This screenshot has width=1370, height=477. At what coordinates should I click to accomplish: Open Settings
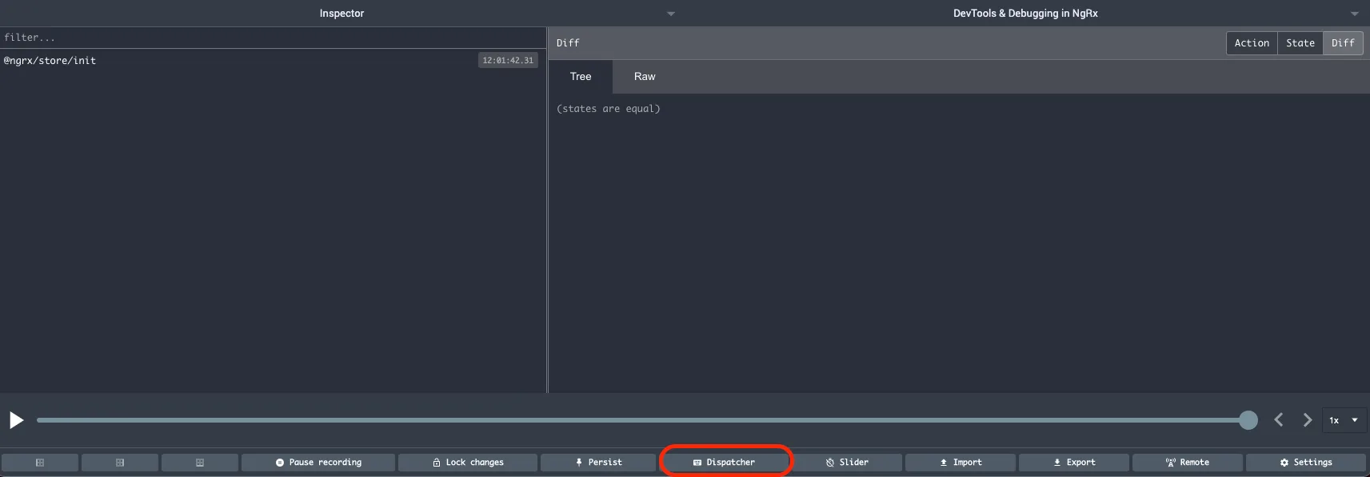pyautogui.click(x=1306, y=463)
